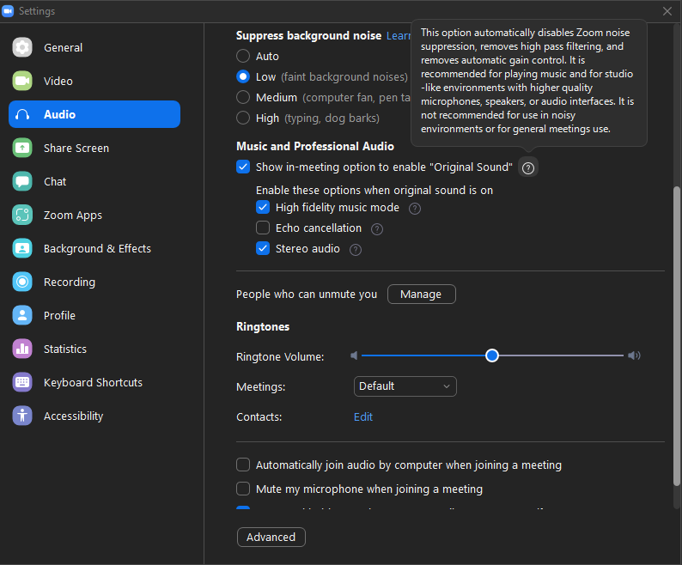This screenshot has height=565, width=682.
Task: Open the Advanced audio settings button
Action: [x=271, y=538]
